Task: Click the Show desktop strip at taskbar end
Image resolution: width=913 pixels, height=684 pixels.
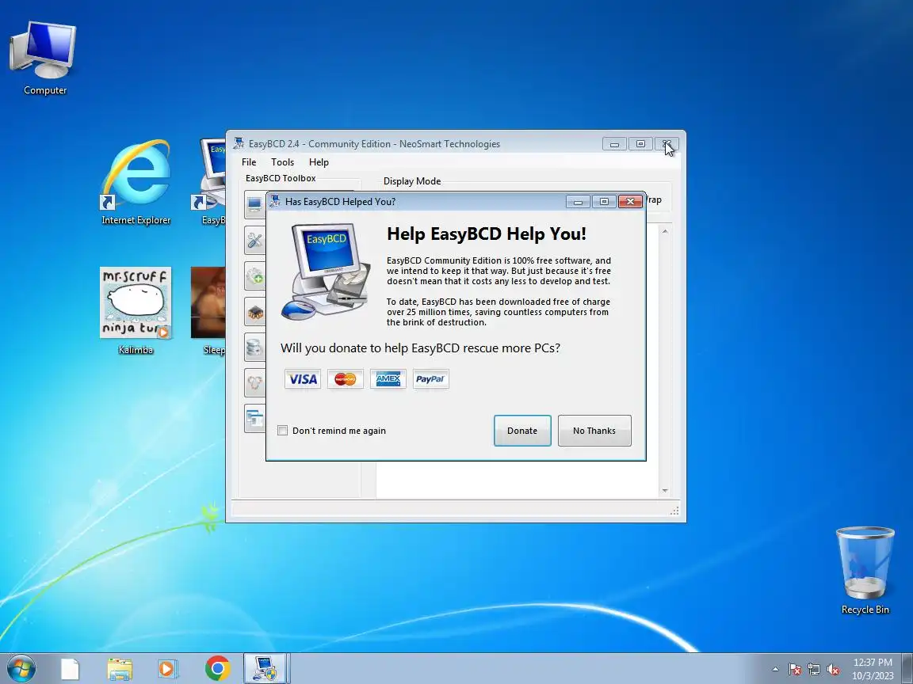Action: point(907,669)
